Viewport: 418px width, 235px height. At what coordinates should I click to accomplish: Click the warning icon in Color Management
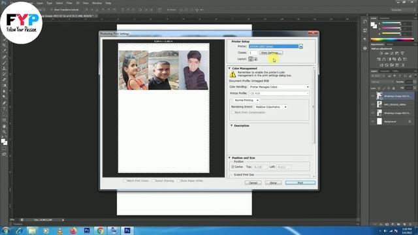(x=233, y=74)
